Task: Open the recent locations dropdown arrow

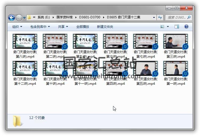Action: click(24, 18)
